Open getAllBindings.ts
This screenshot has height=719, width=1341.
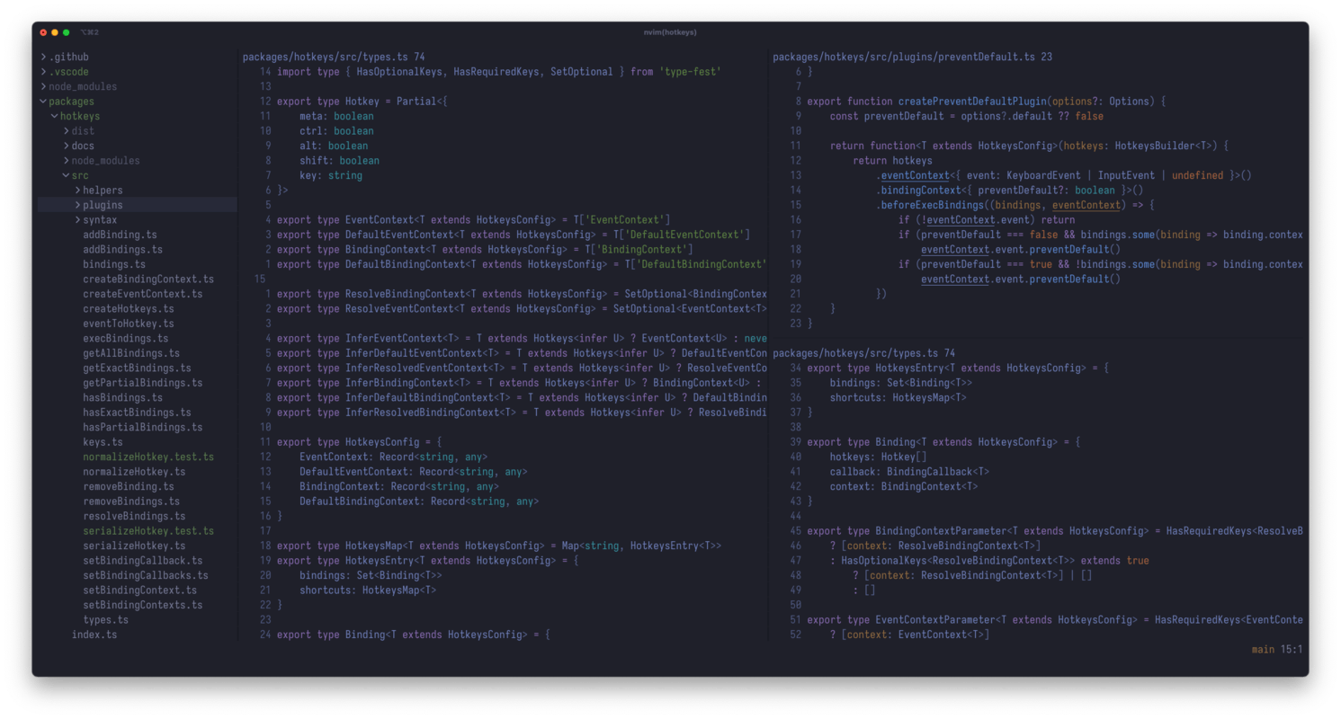click(131, 353)
